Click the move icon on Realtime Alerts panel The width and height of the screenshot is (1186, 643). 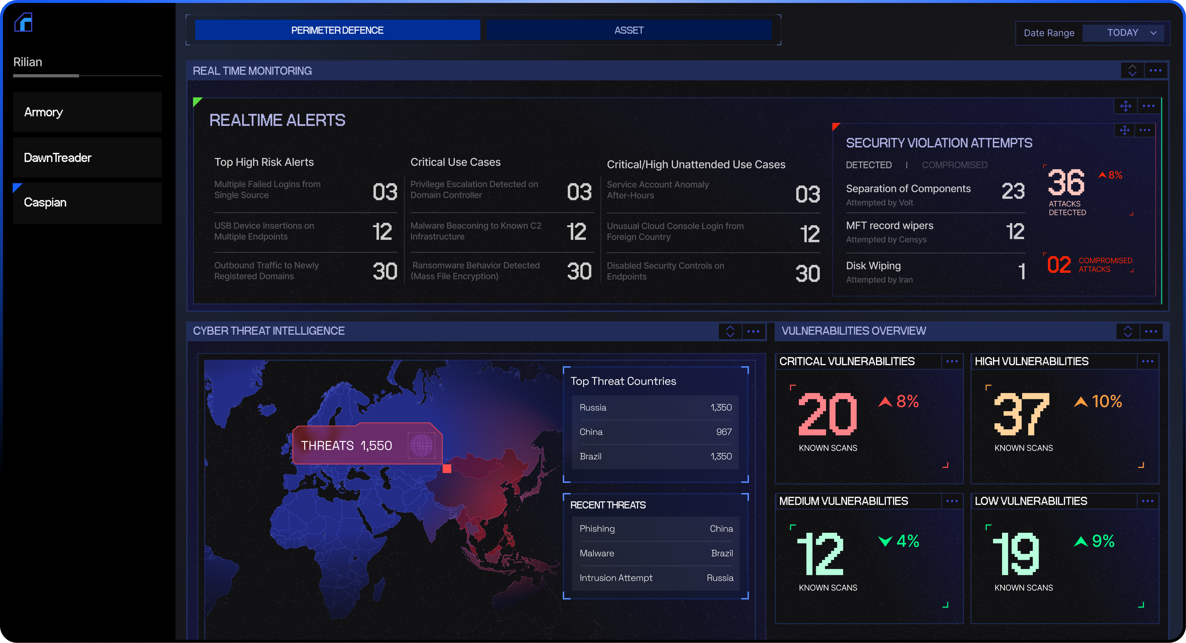tap(1125, 106)
